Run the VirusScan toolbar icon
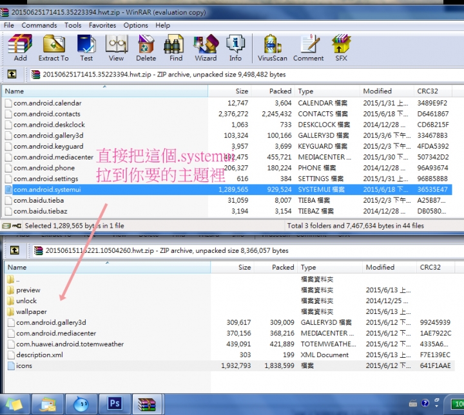The width and height of the screenshot is (464, 415). (x=272, y=48)
